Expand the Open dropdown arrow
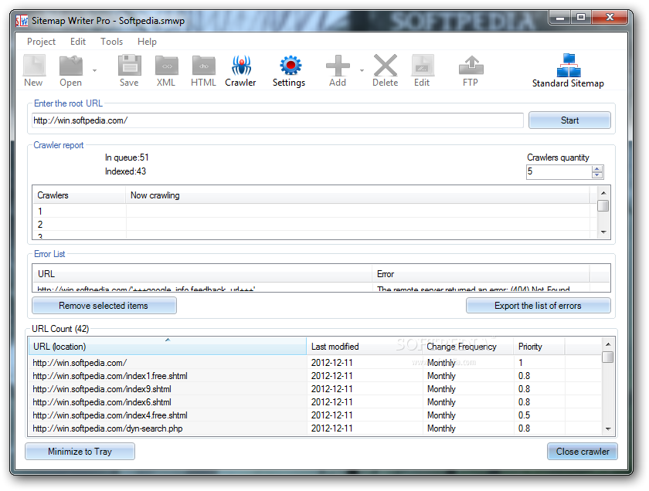The height and width of the screenshot is (491, 649). click(x=94, y=71)
